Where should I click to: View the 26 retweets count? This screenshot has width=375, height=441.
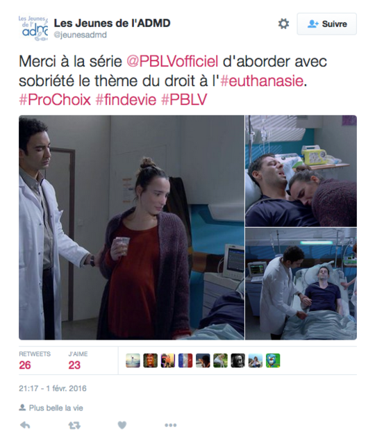[25, 365]
